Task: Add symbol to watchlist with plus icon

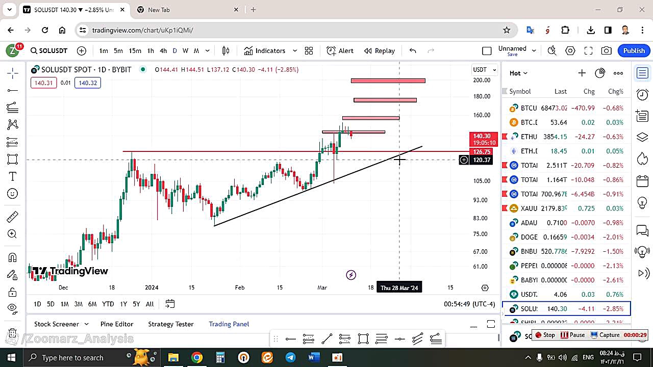Action: click(x=582, y=73)
